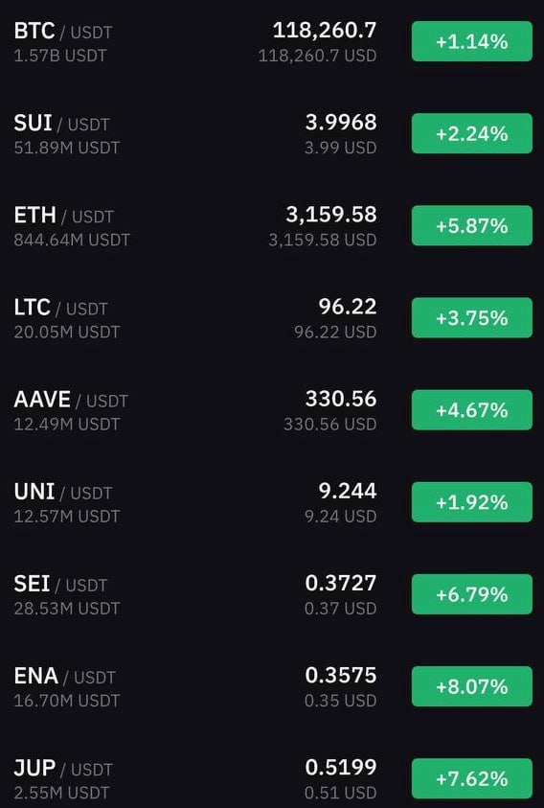Open the ENA / USDT pair

click(x=272, y=687)
